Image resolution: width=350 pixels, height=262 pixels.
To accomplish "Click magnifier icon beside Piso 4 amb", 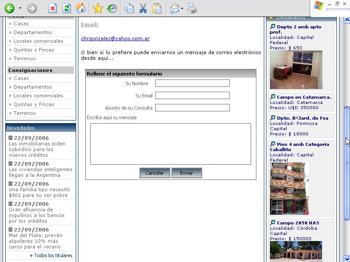I will [273, 144].
